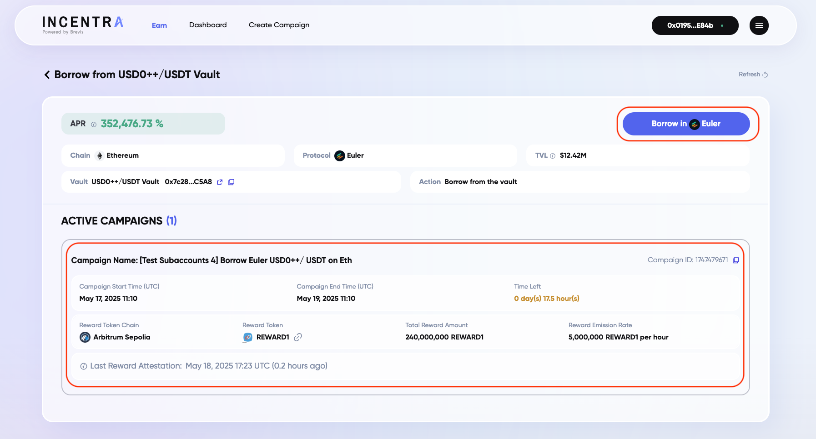
Task: Switch to the Earn tab
Action: [x=159, y=25]
